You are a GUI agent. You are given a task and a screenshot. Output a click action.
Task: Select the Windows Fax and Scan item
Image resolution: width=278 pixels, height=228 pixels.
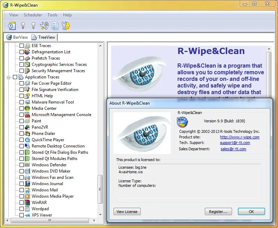click(x=53, y=177)
